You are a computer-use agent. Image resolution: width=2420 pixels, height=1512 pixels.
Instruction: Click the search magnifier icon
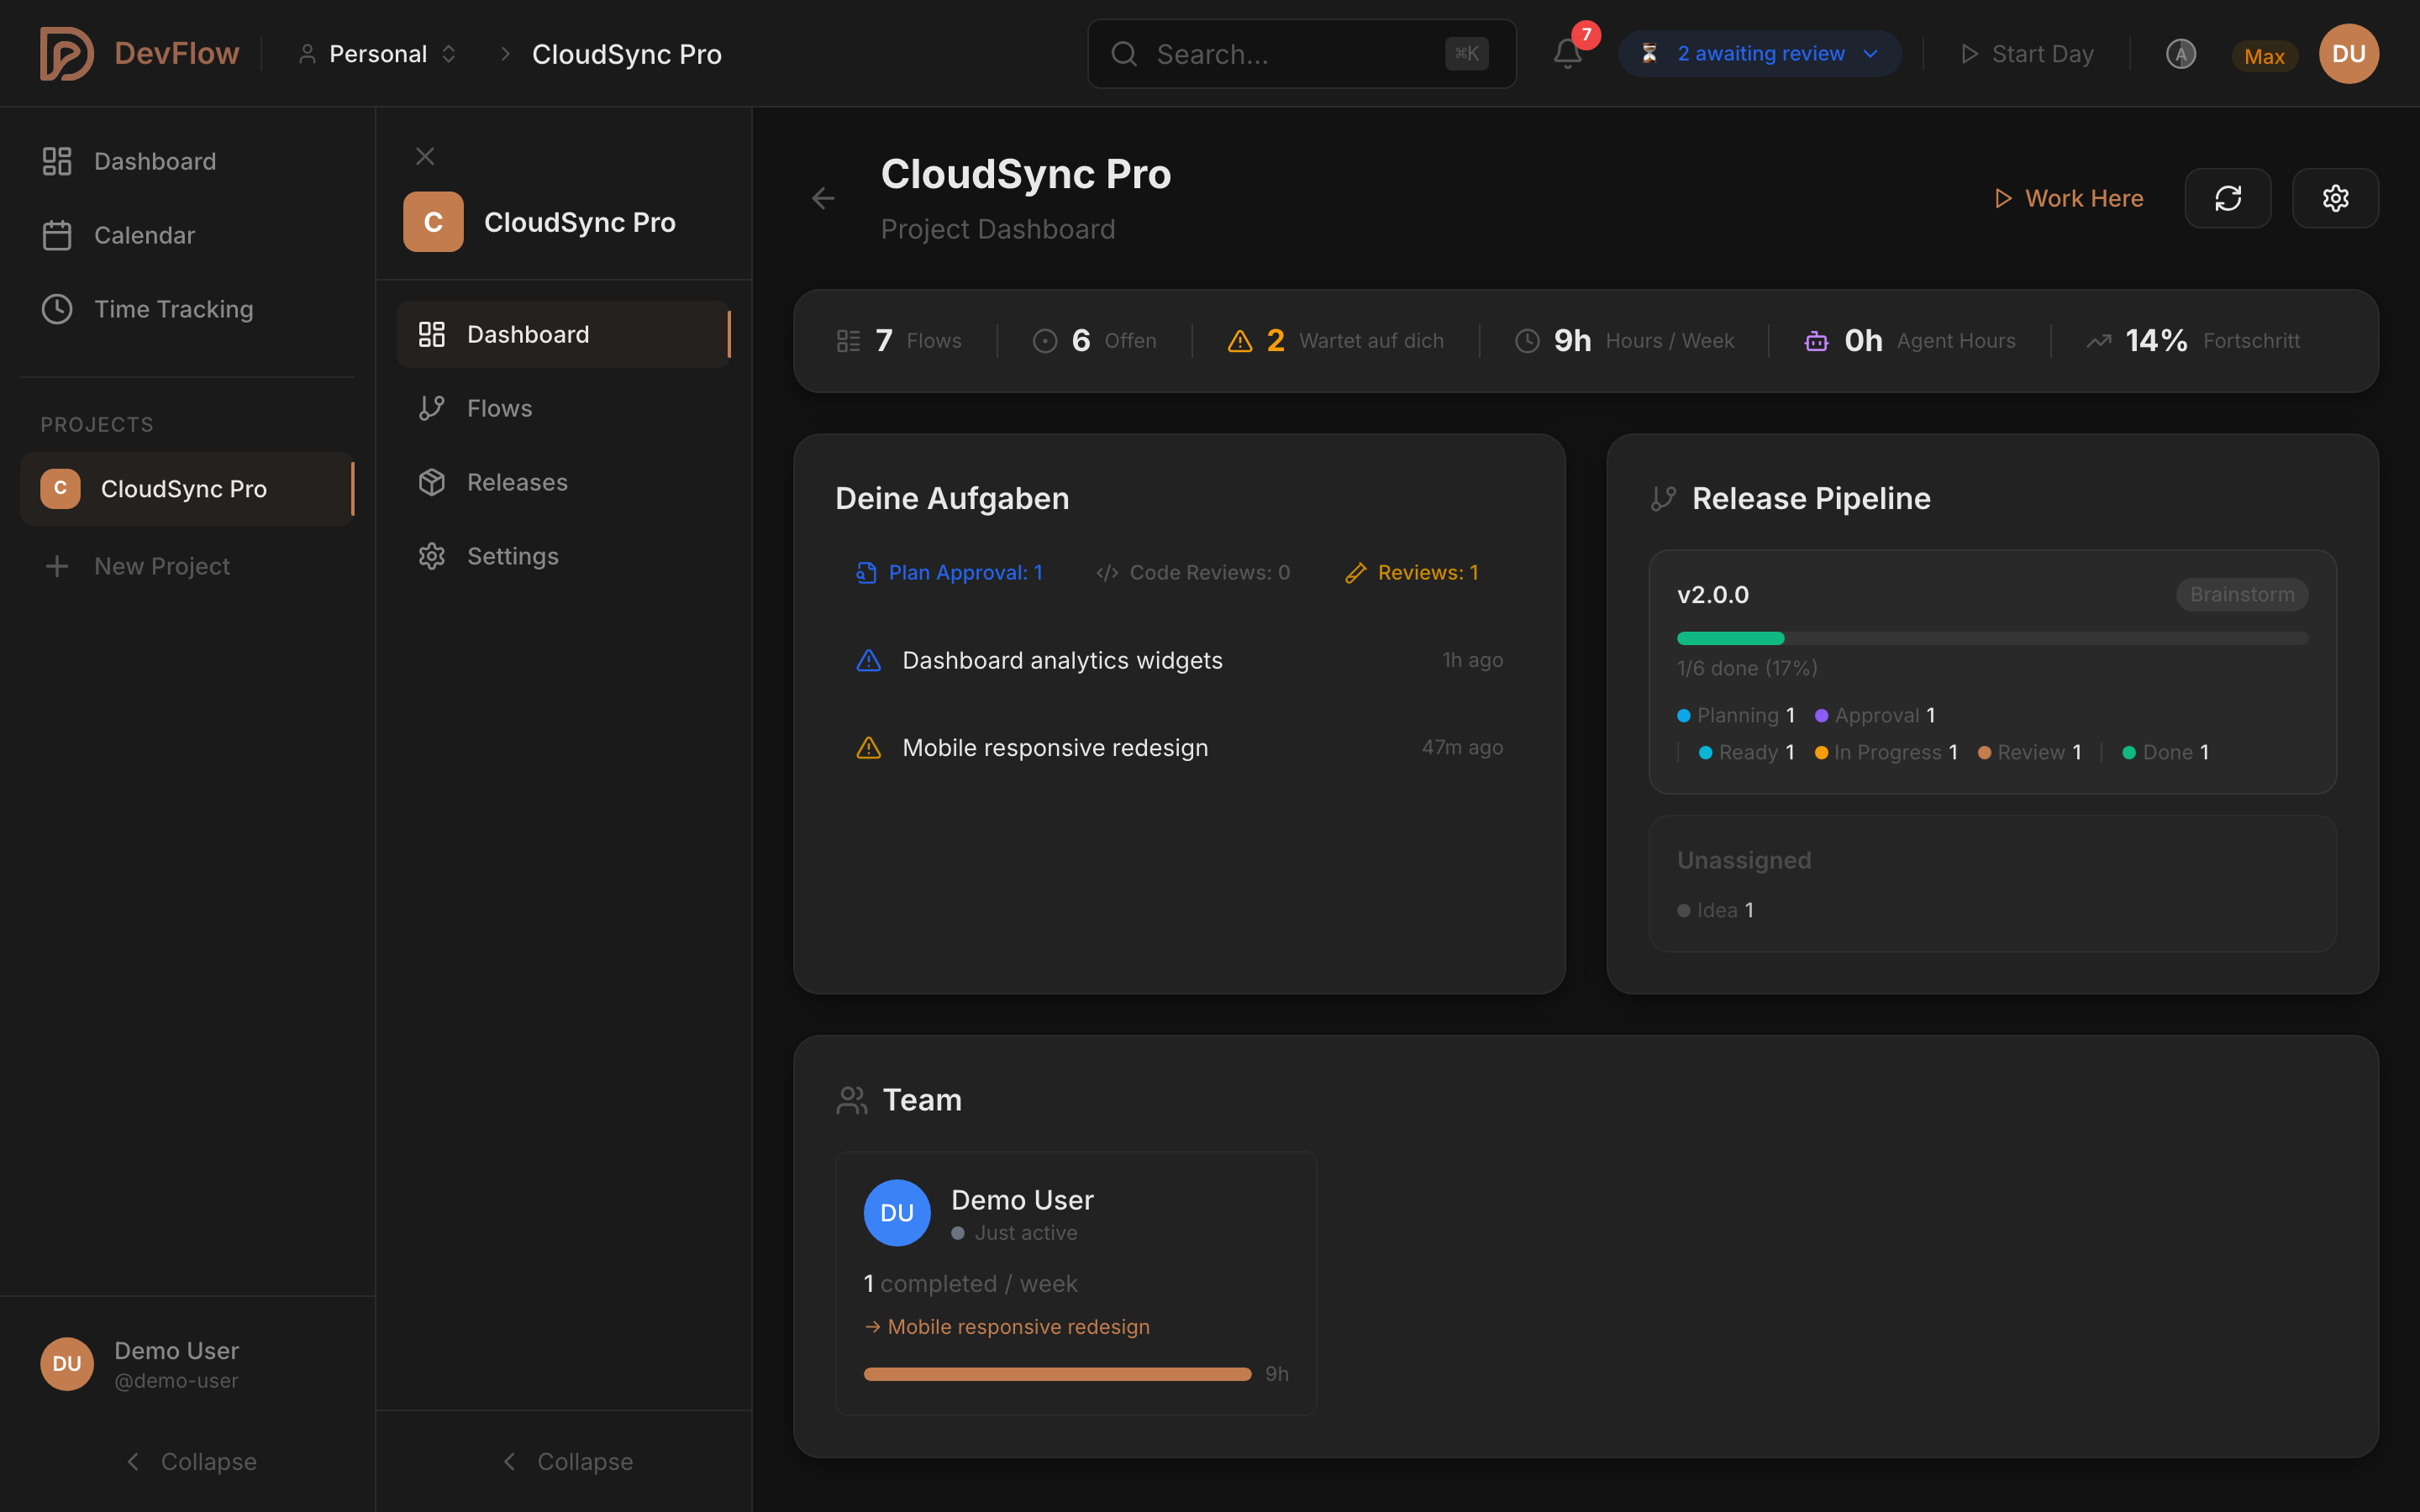tap(1124, 53)
